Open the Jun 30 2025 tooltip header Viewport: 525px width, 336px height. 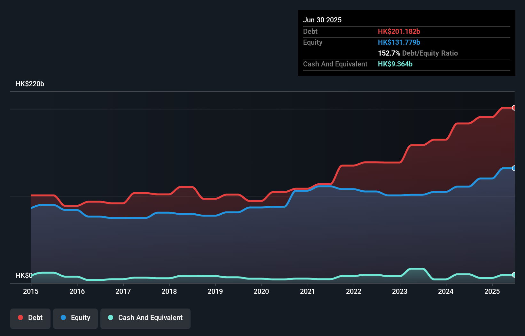click(x=322, y=20)
